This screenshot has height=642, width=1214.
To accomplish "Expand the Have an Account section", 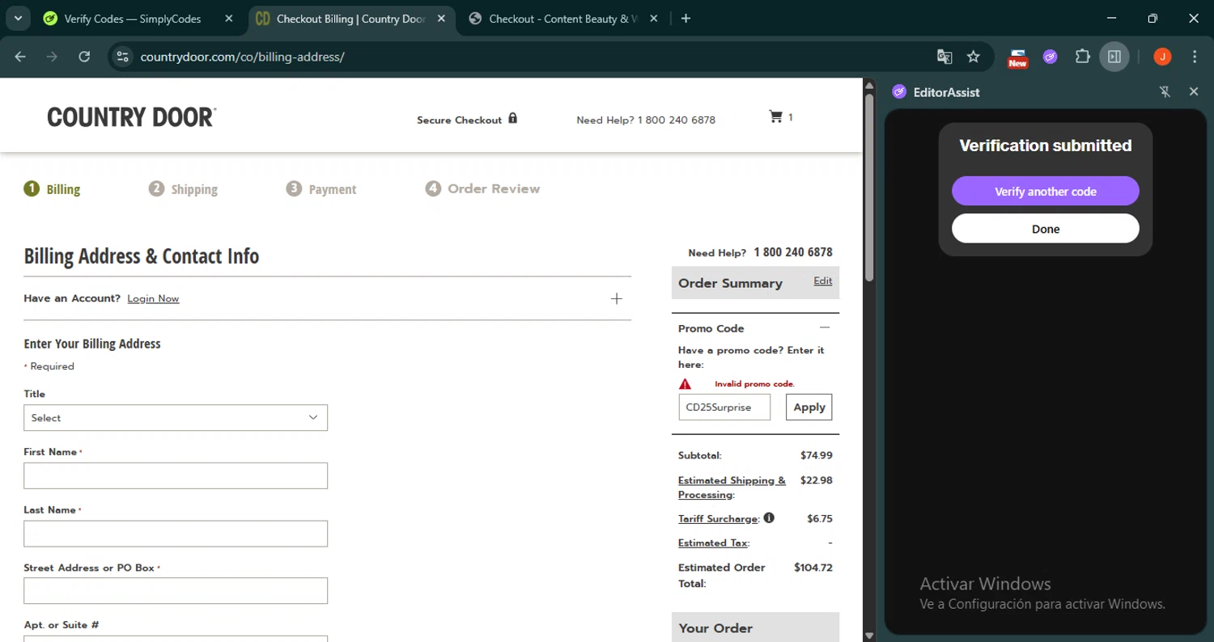I will point(616,298).
